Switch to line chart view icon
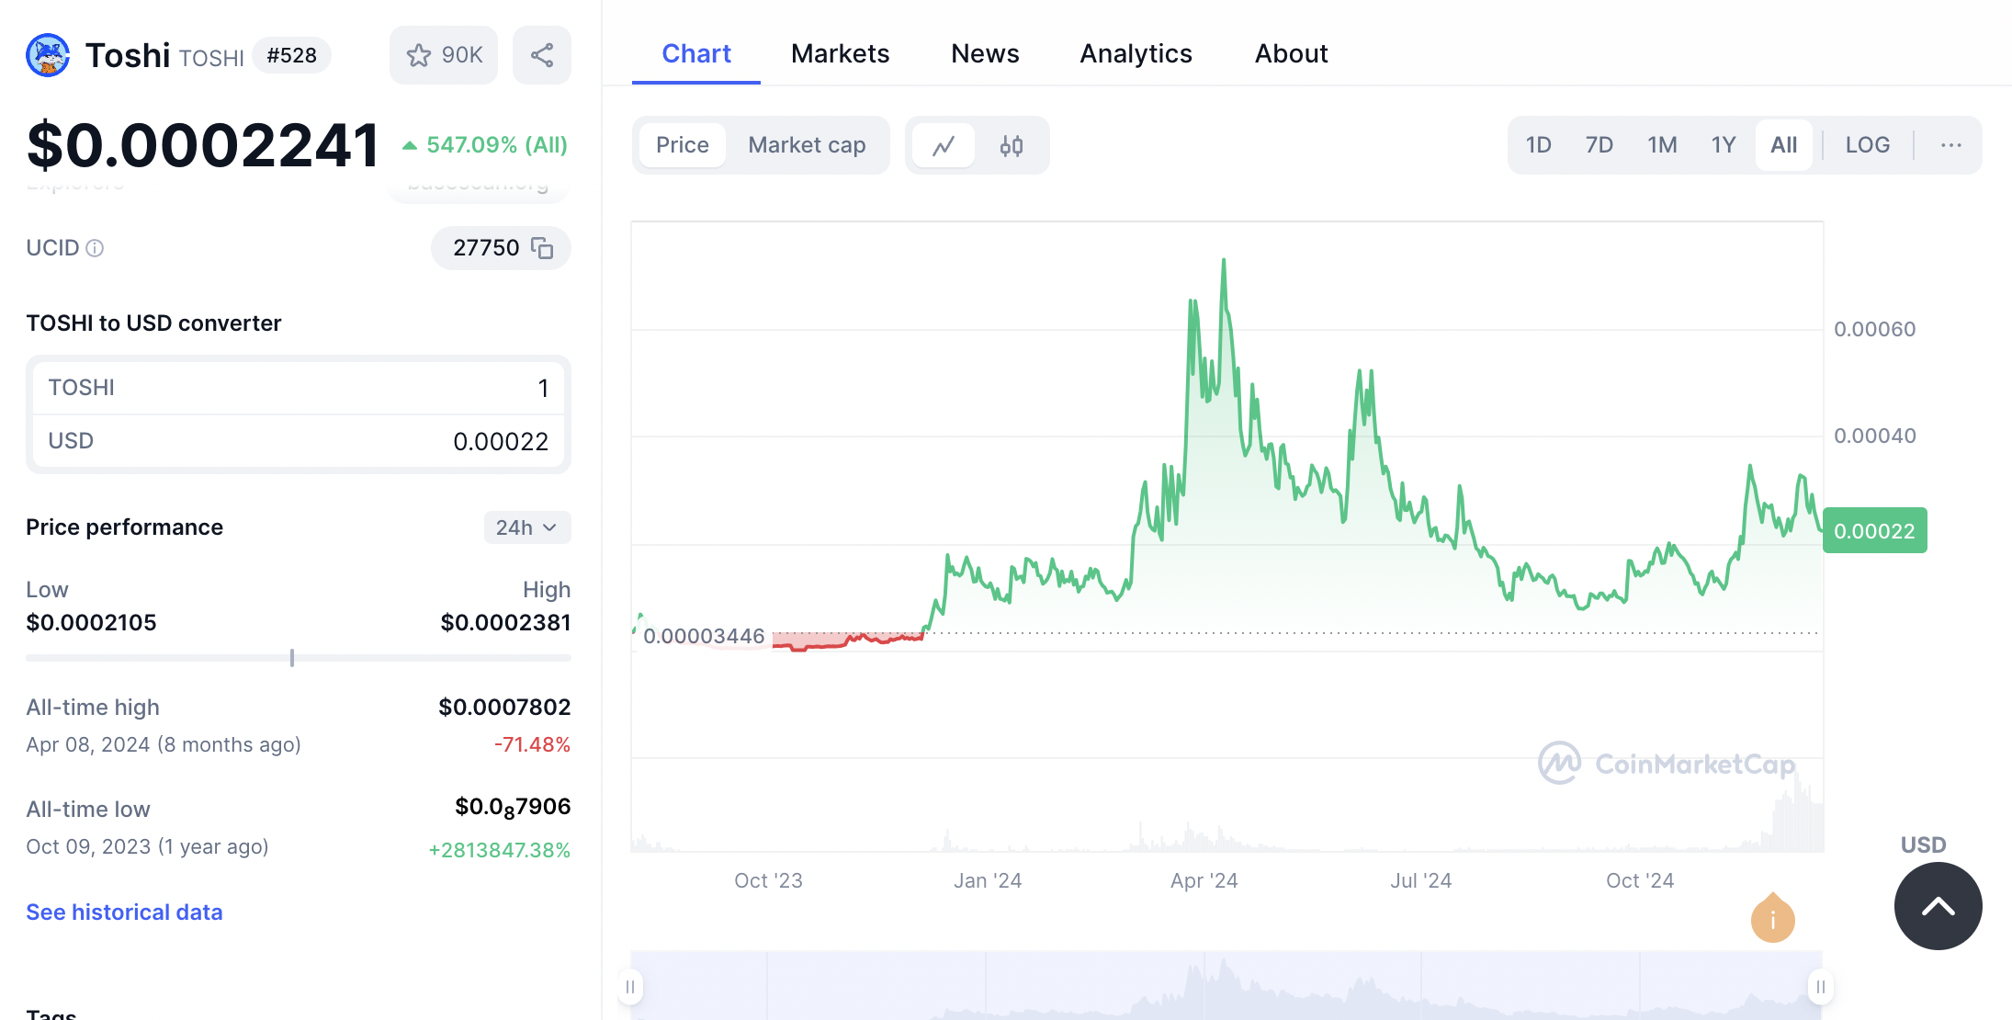 point(944,145)
